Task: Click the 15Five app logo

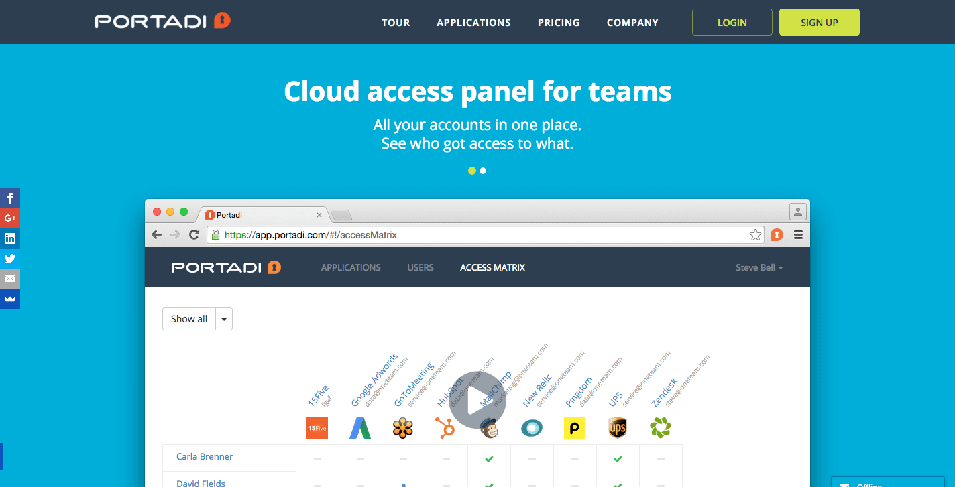Action: click(317, 428)
